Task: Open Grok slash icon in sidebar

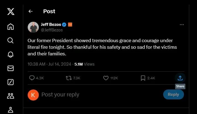Action: click(x=11, y=82)
